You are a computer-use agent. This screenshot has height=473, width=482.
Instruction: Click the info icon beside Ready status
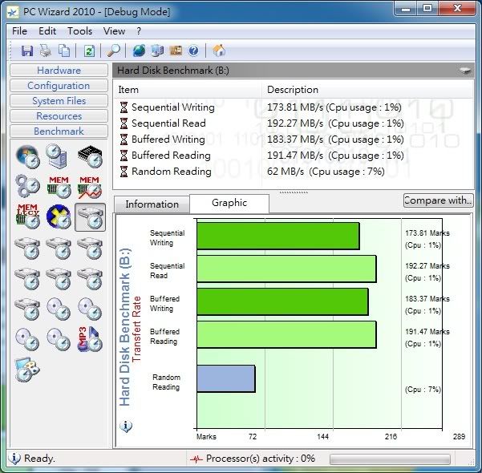coord(14,458)
